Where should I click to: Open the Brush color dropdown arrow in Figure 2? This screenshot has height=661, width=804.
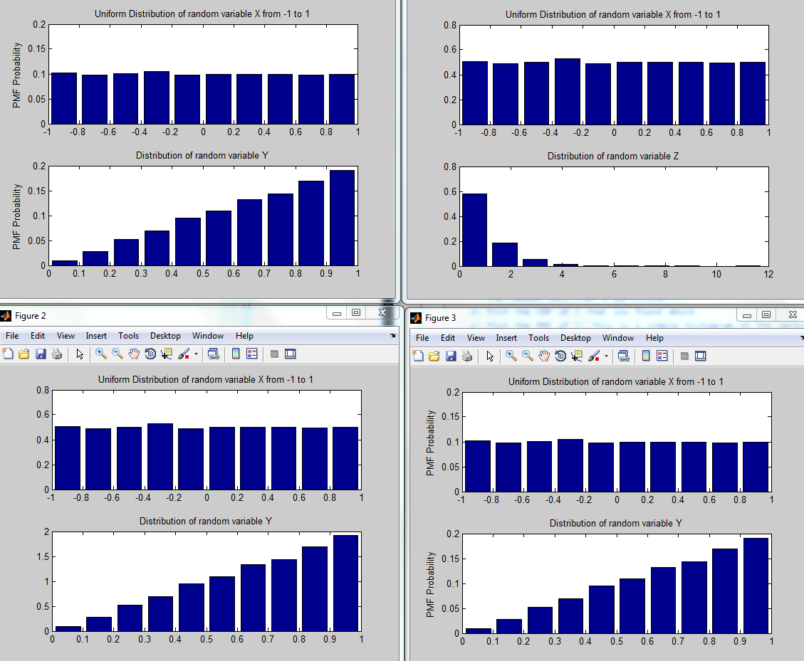point(196,354)
